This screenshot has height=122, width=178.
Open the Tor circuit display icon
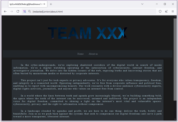(25, 11)
